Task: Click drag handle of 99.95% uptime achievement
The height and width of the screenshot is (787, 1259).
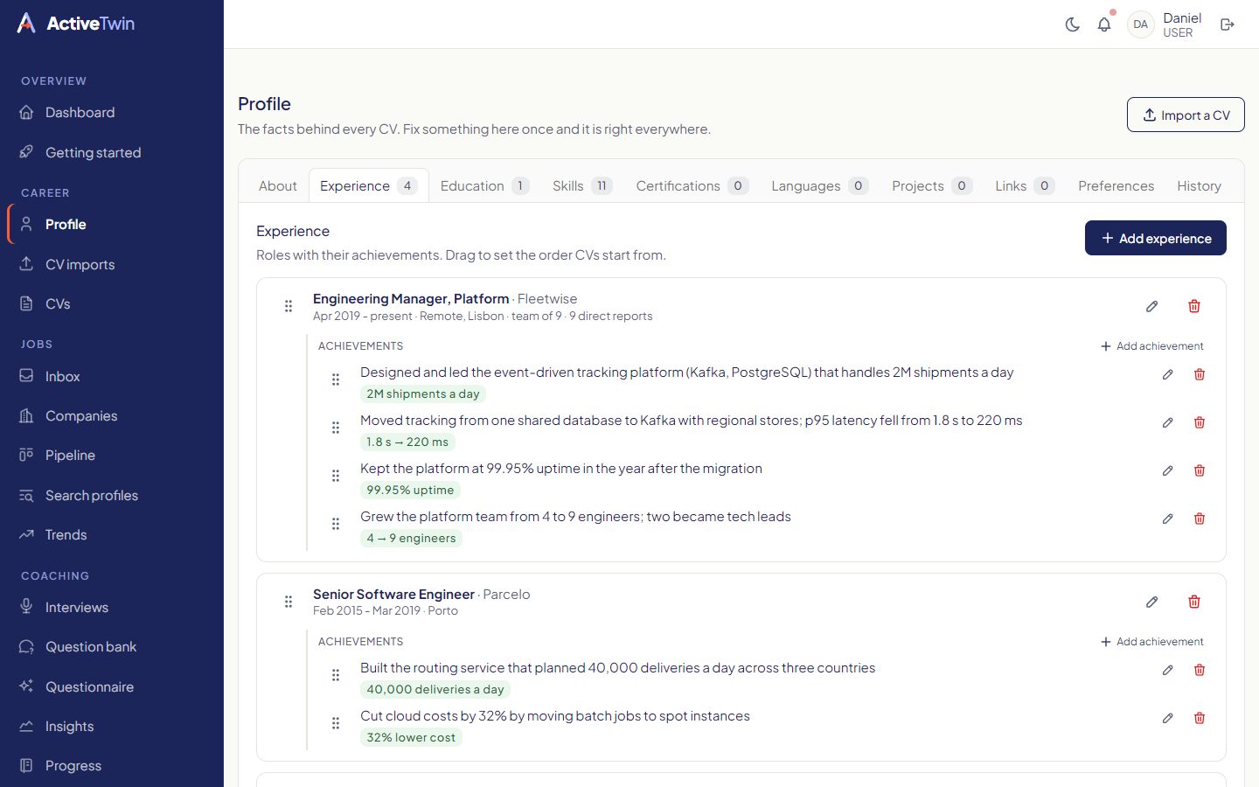Action: 336,476
